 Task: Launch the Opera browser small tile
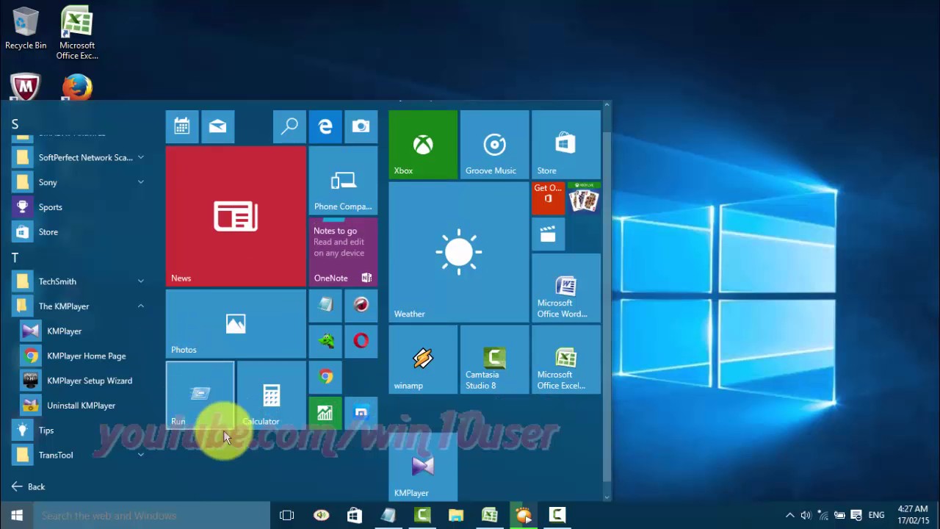361,341
